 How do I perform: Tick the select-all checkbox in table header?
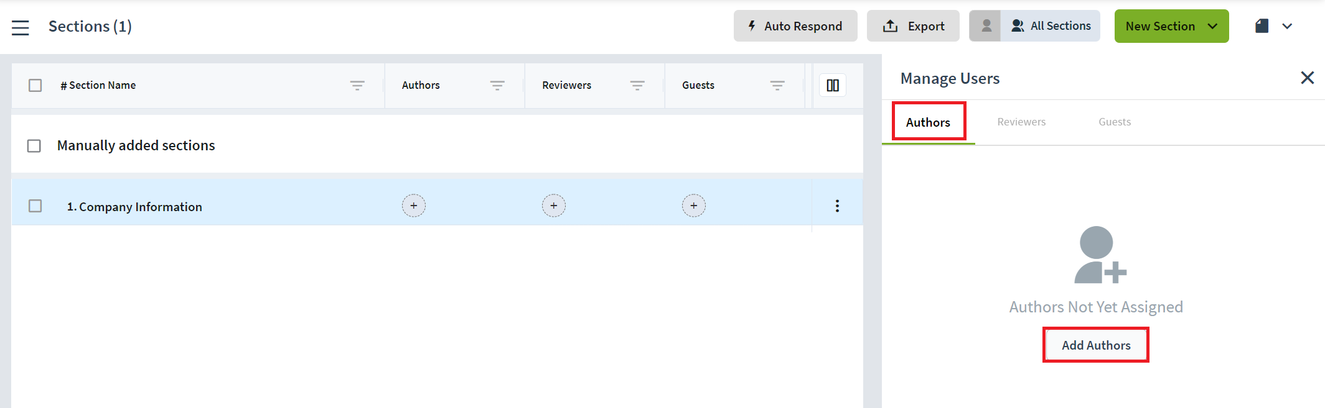tap(35, 85)
